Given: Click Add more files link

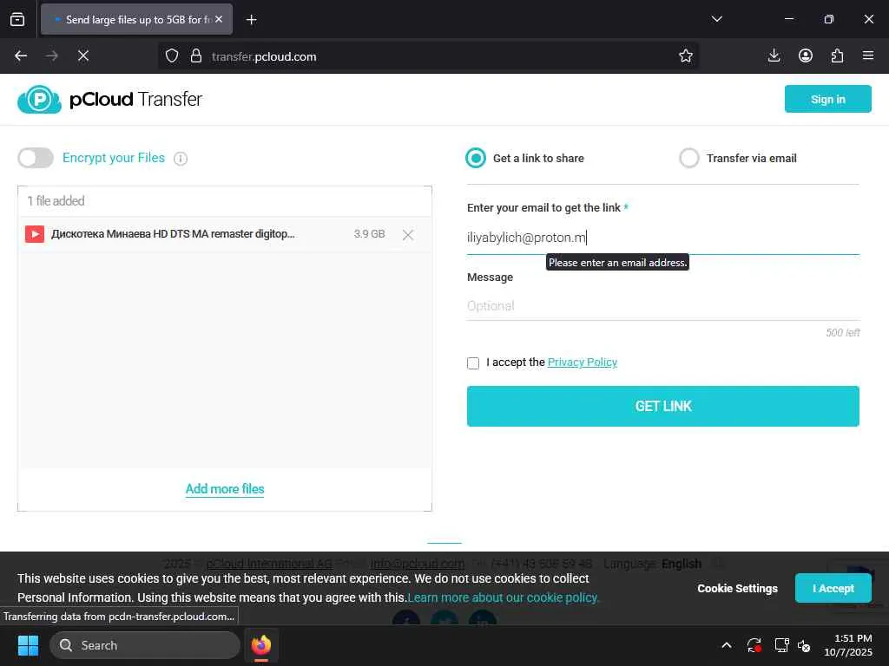Looking at the screenshot, I should tap(225, 489).
